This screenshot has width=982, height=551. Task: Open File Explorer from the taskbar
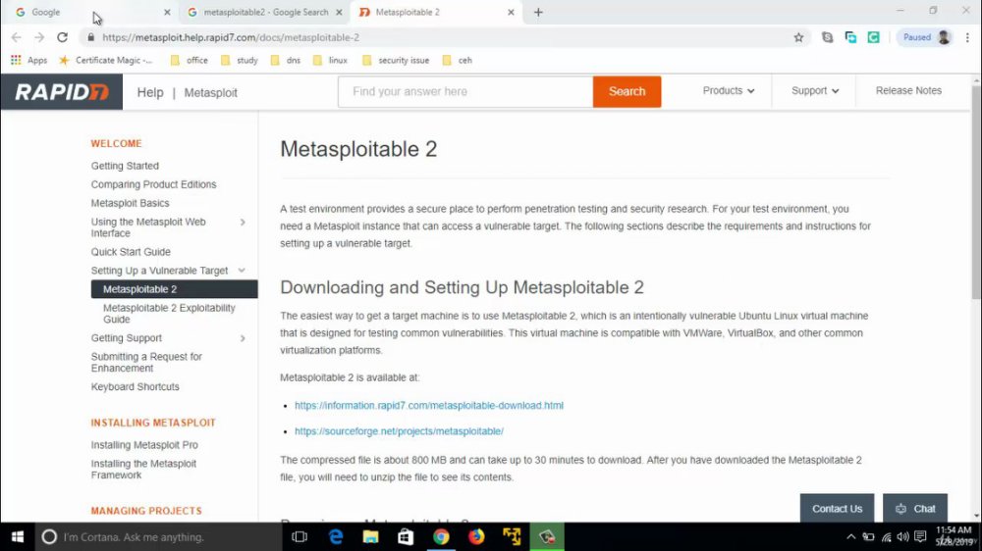371,536
